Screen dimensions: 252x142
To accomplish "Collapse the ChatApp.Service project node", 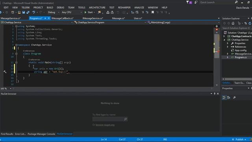I will pyautogui.click(x=224, y=40).
